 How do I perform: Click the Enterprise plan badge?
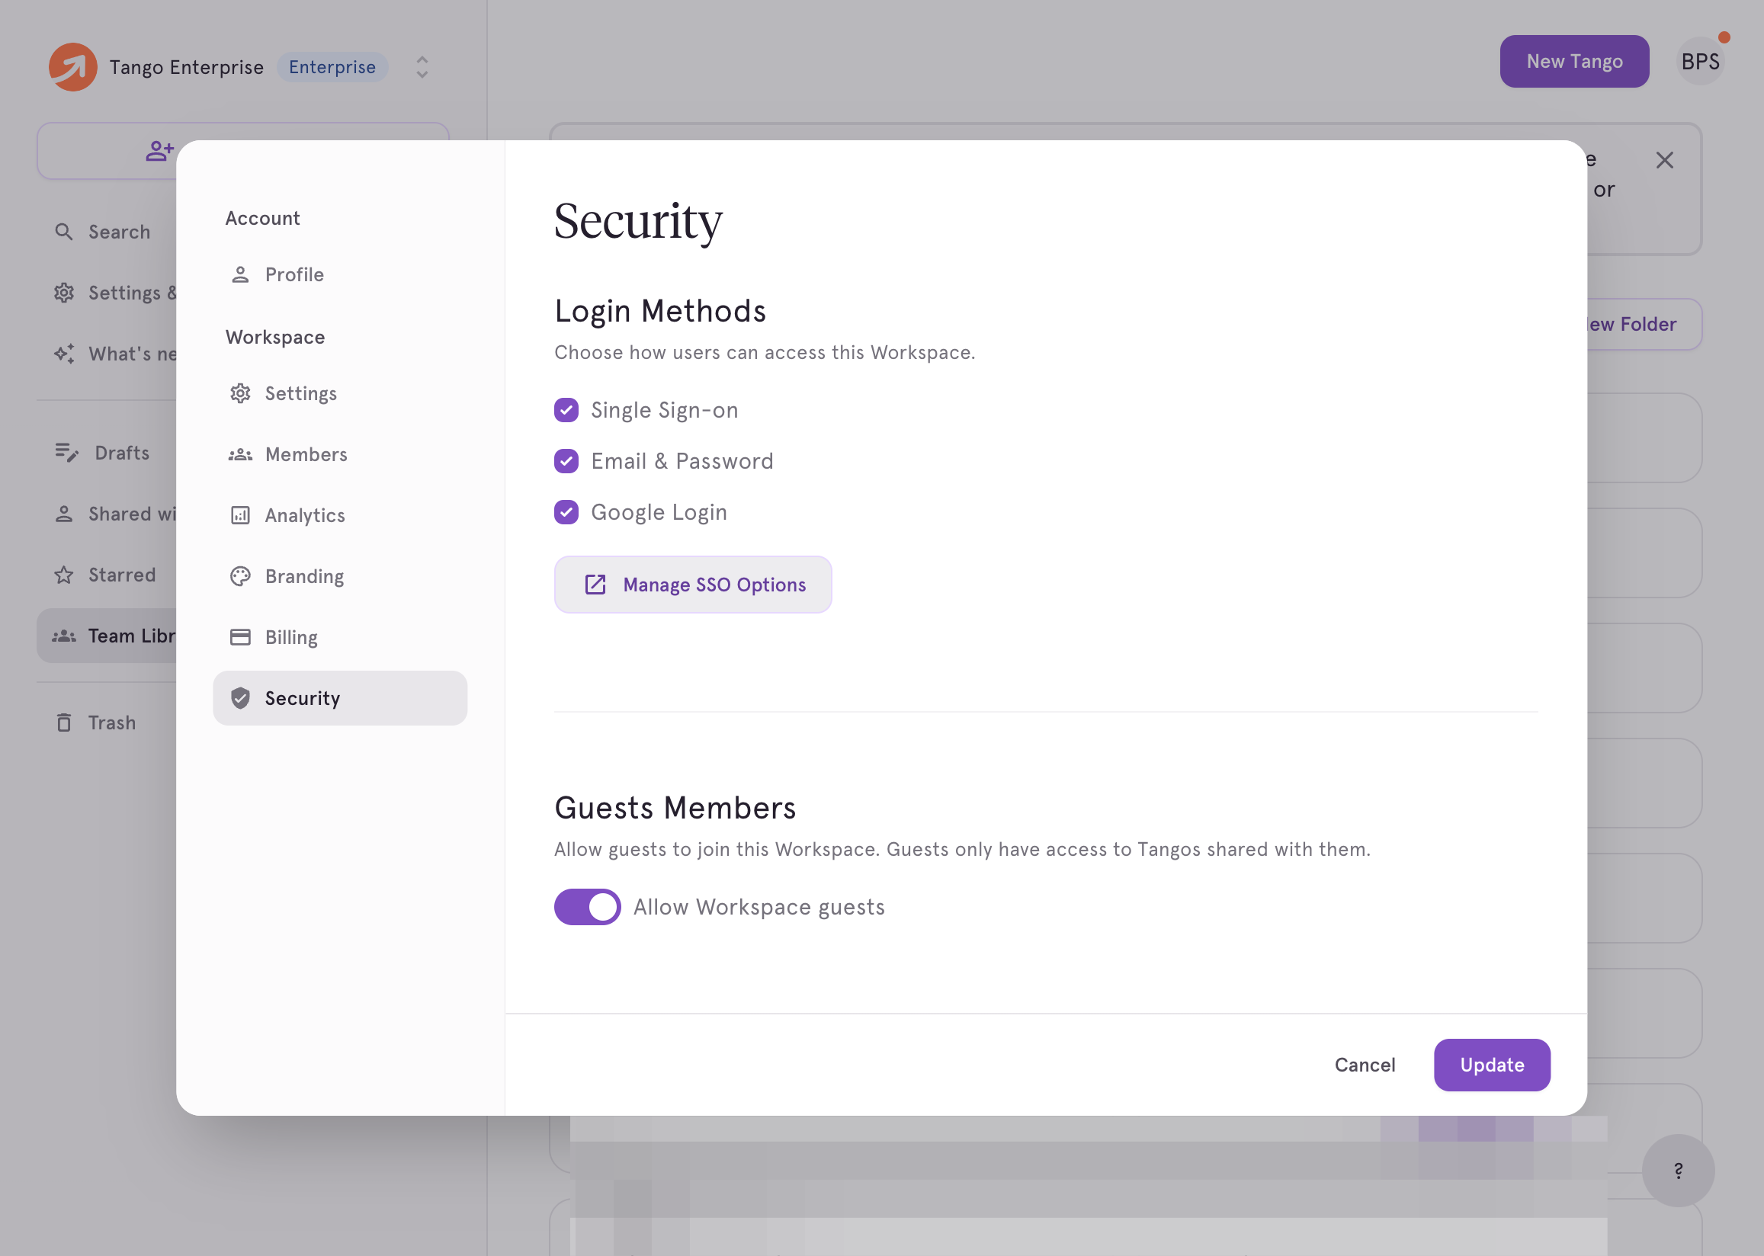[x=332, y=67]
